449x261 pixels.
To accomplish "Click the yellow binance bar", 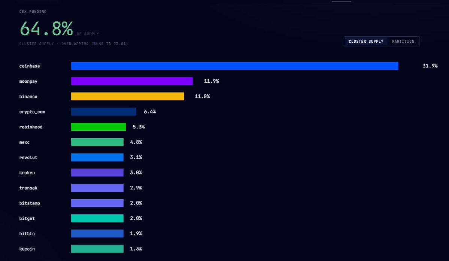I will pos(127,97).
